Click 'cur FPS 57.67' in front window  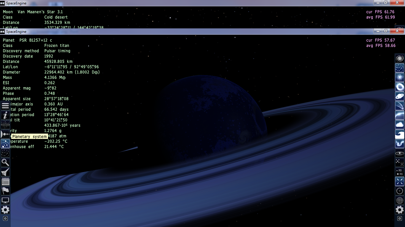381,40
